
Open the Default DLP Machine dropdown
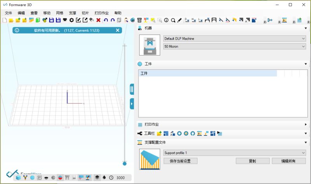pos(234,38)
